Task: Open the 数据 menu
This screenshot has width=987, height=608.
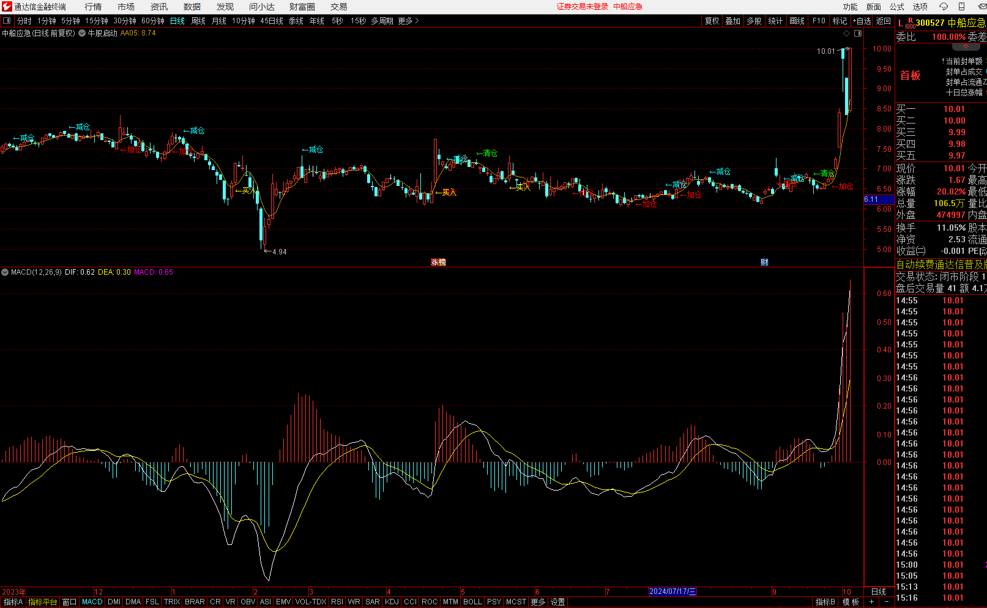Action: 192,7
